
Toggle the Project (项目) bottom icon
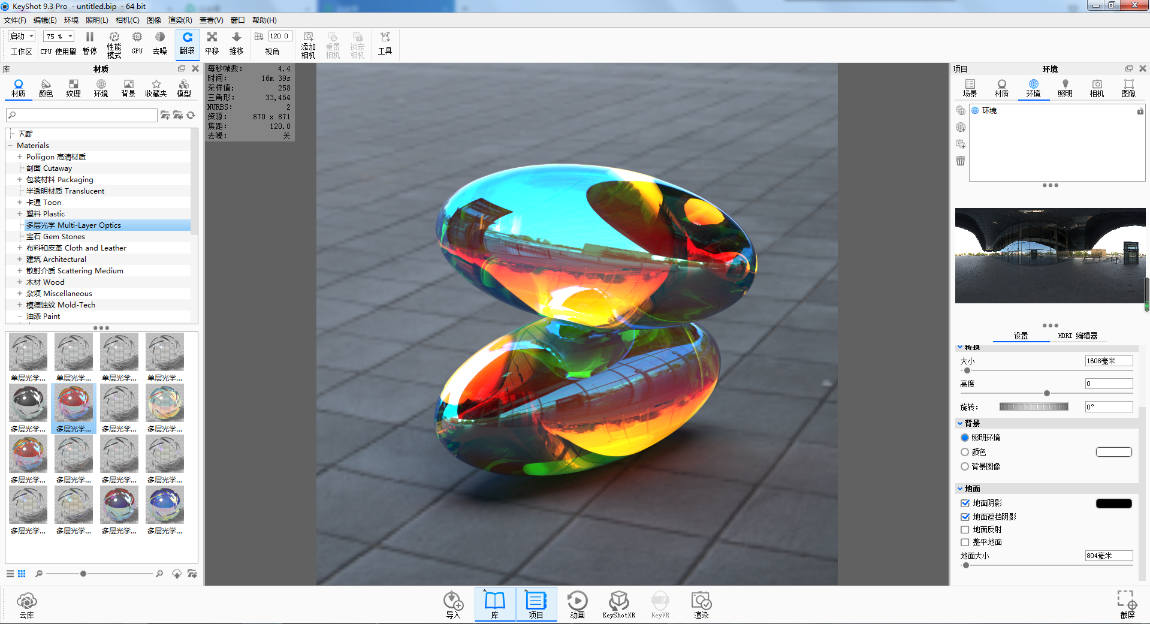point(536,605)
